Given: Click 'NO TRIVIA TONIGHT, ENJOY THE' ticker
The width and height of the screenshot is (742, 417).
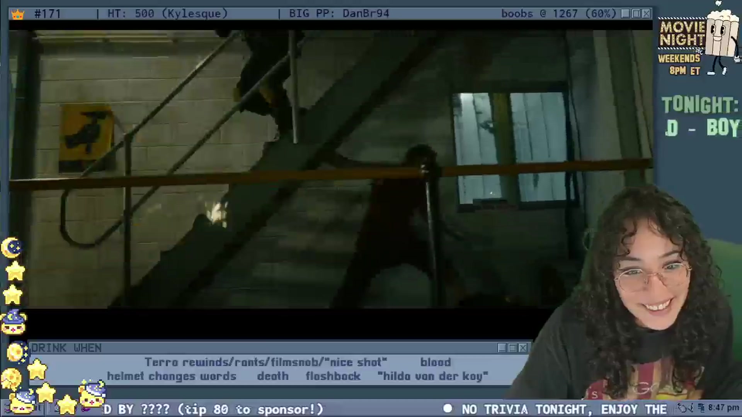Looking at the screenshot, I should (x=564, y=409).
